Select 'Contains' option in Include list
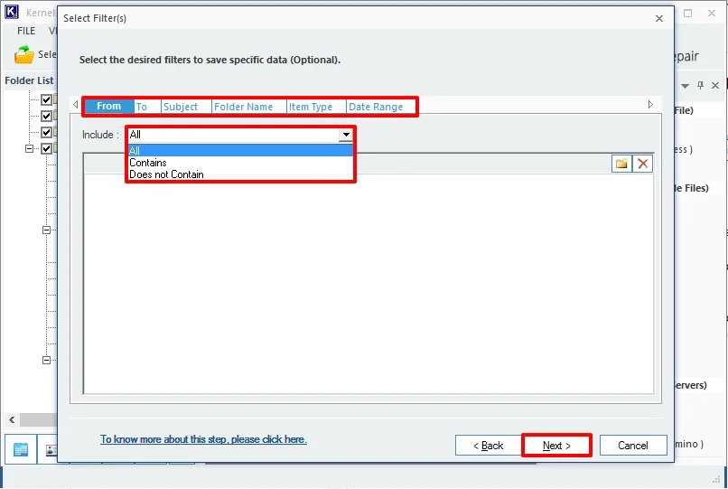The image size is (728, 489). [148, 163]
